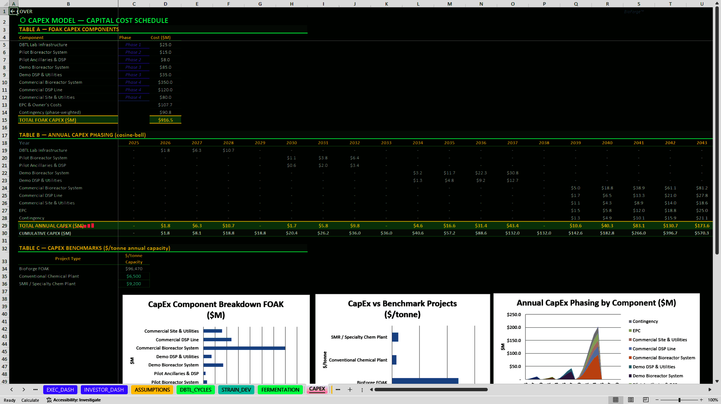
Task: Select Contingency $90.8 cost cell
Action: (x=165, y=112)
